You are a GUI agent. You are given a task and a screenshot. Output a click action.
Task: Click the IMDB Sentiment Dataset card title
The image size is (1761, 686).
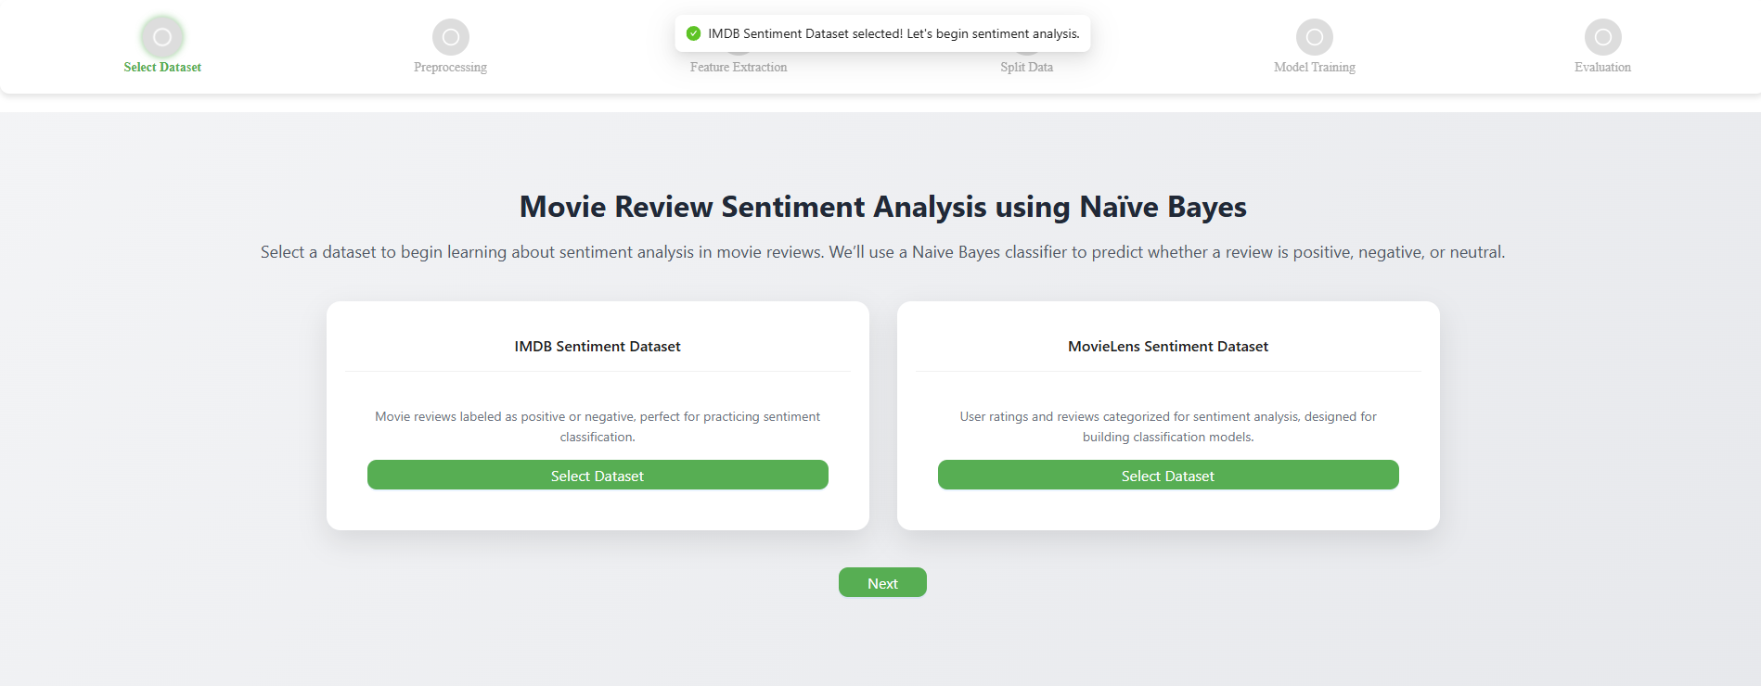click(x=598, y=346)
